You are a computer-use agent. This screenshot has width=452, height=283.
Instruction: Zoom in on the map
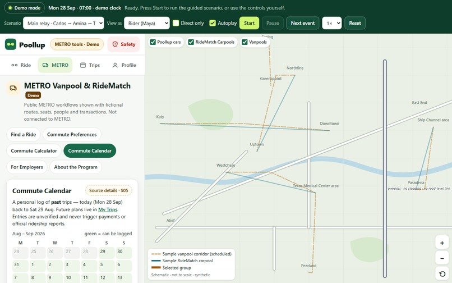[x=442, y=243]
